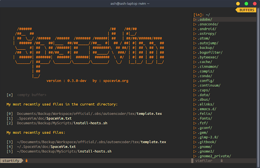The width and height of the screenshot is (260, 168).
Task: Click the startify statusline segment
Action: point(11,161)
